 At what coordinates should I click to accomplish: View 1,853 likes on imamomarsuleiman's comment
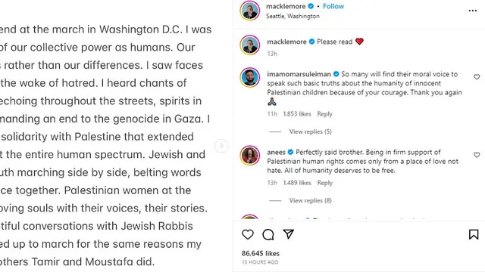(297, 114)
